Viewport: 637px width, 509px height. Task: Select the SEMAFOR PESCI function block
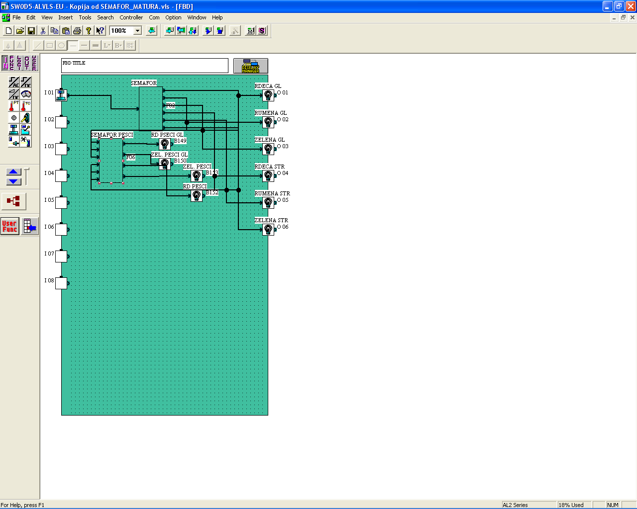tap(111, 161)
